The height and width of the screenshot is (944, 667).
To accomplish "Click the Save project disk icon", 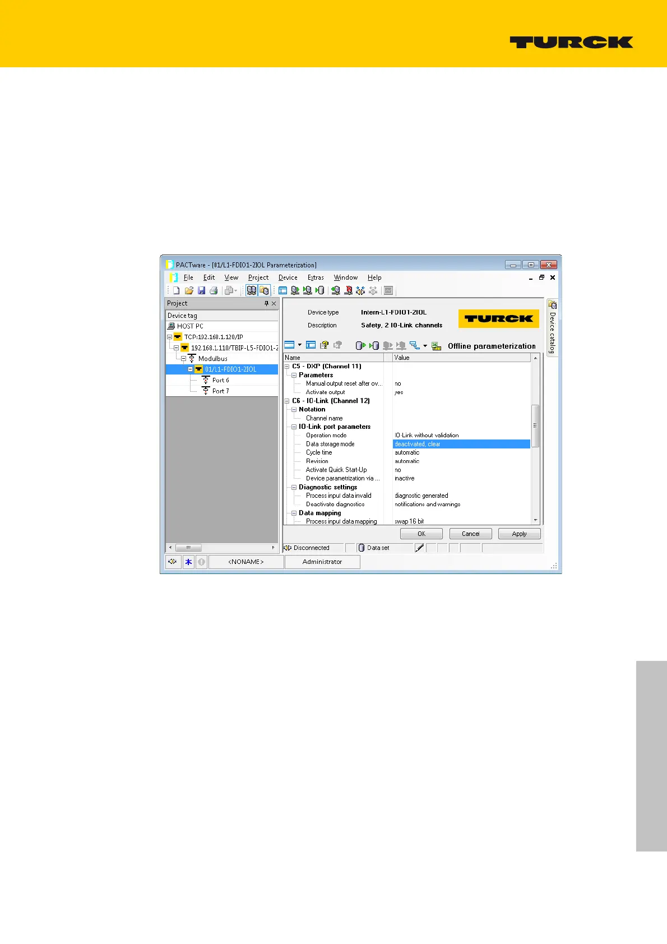I will 201,290.
